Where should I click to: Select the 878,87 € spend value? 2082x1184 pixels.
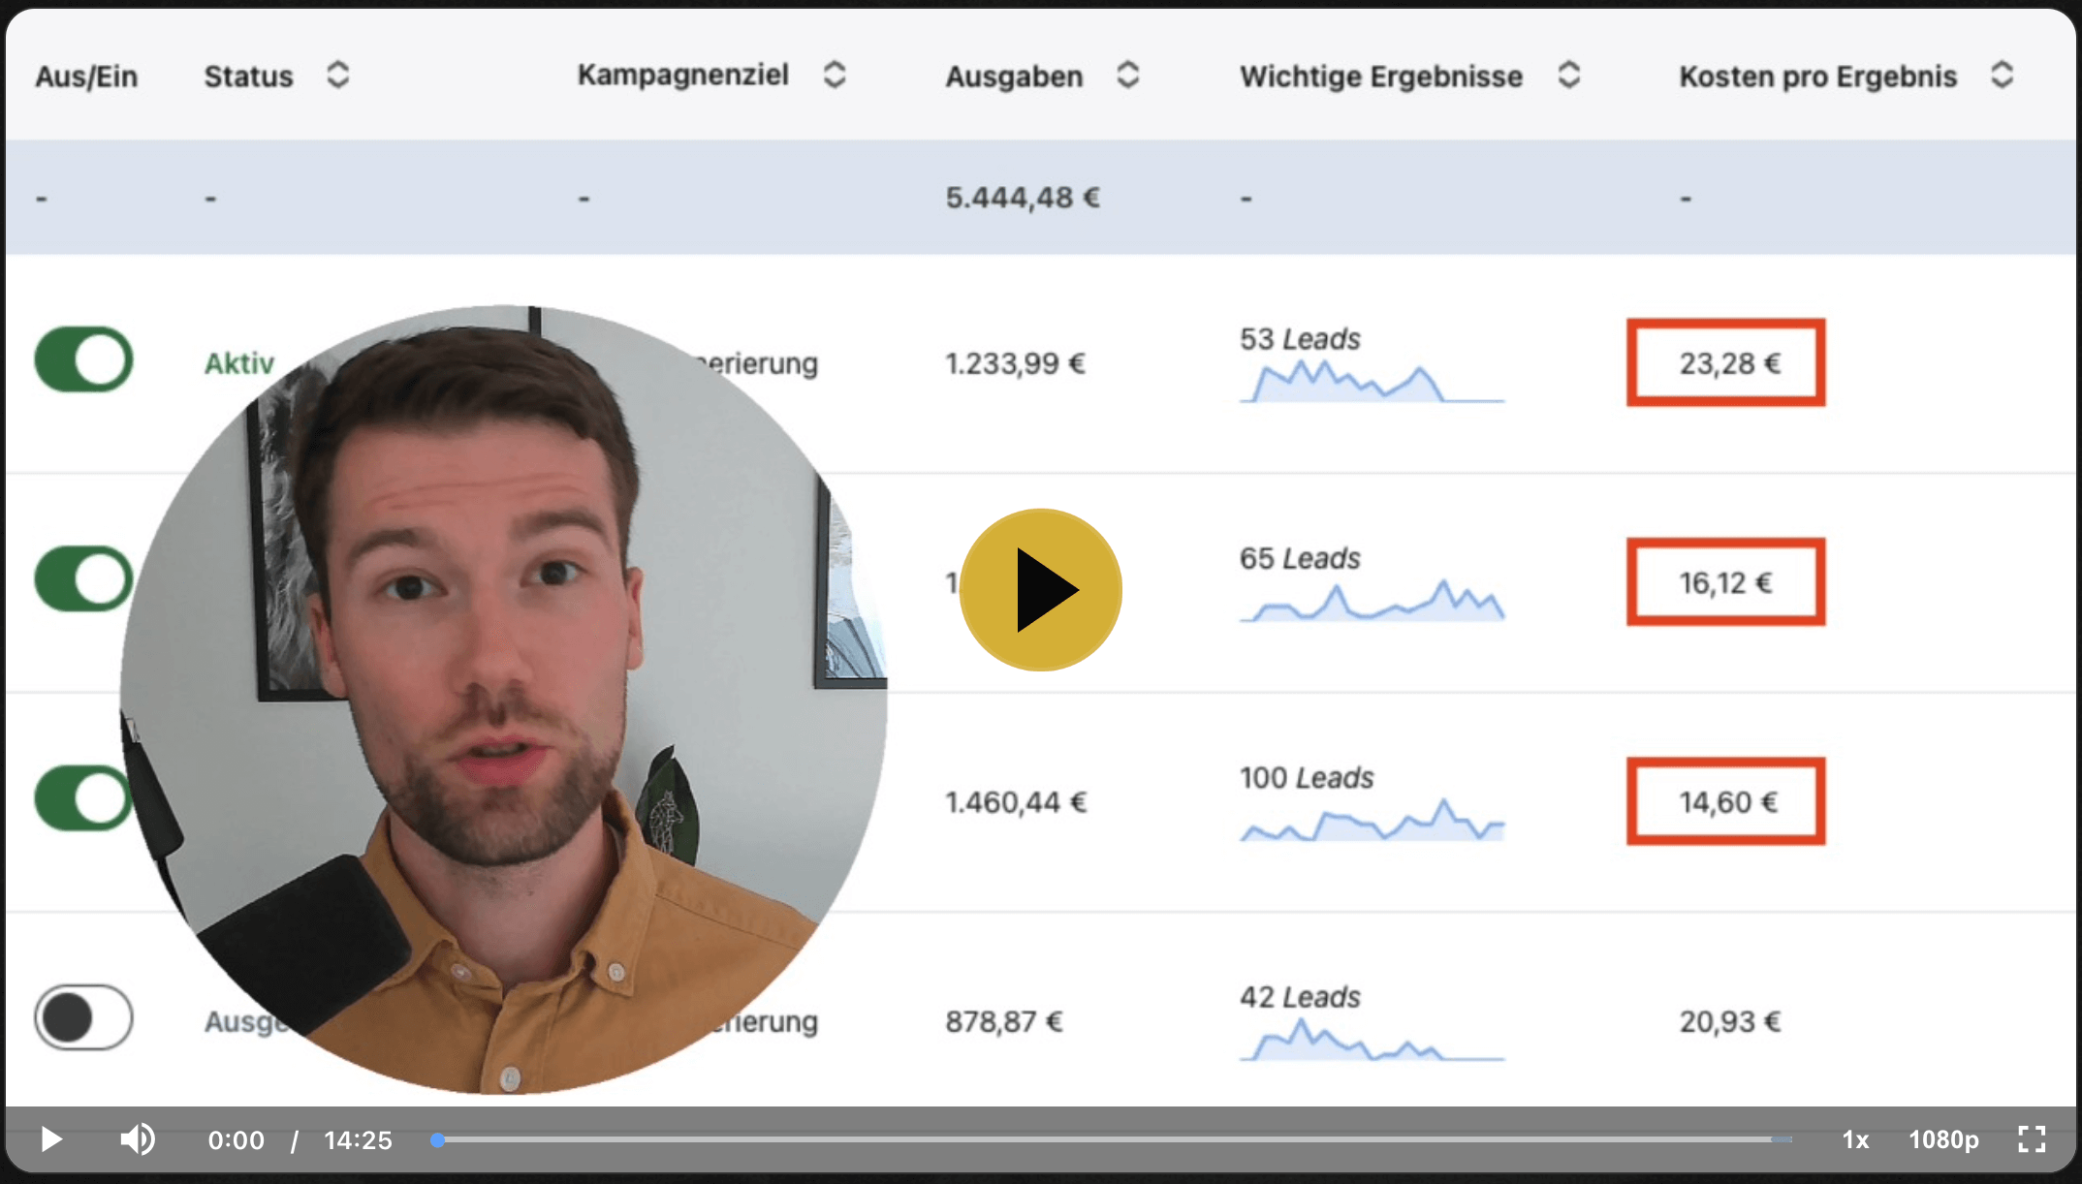point(1004,1021)
